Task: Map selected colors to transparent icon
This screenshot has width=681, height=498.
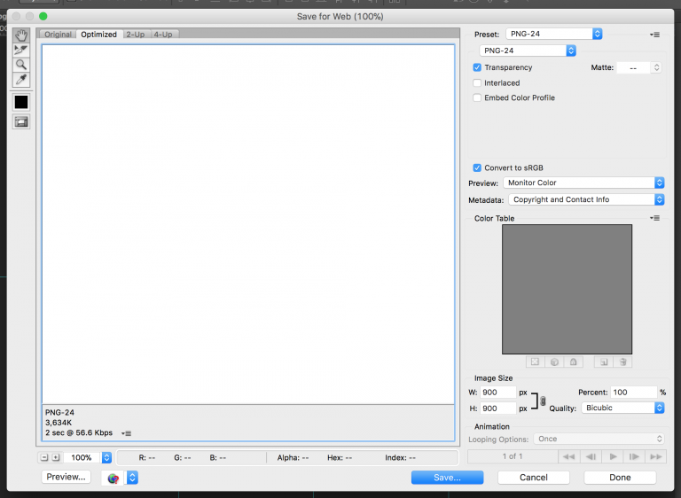Action: (x=535, y=362)
